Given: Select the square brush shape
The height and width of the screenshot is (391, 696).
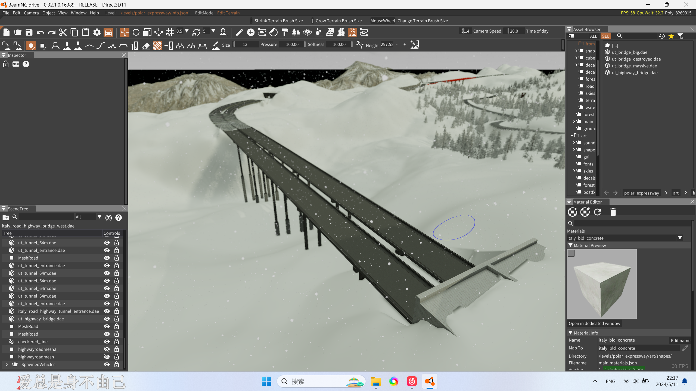Looking at the screenshot, I should 43,45.
